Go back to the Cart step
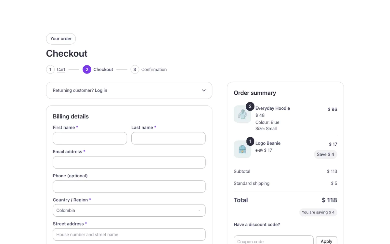 pyautogui.click(x=61, y=69)
